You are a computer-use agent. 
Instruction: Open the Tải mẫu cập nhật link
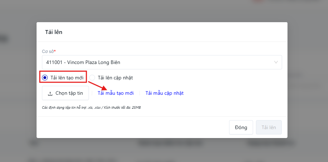point(164,93)
